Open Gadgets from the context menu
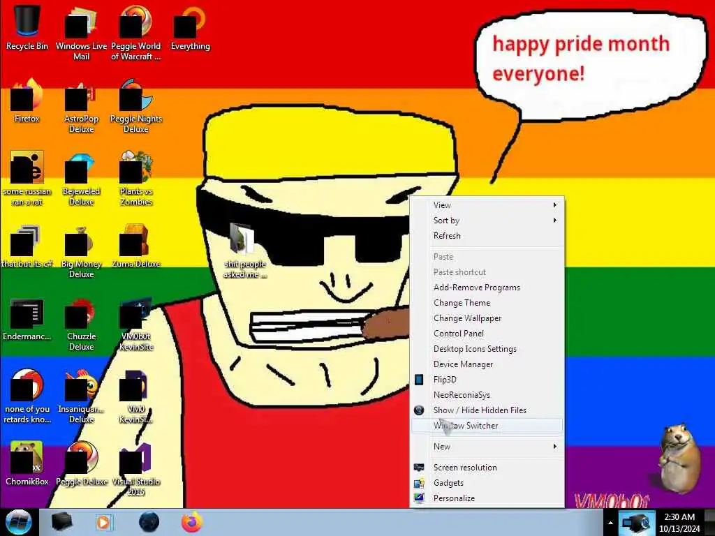715x536 pixels. 487,483
